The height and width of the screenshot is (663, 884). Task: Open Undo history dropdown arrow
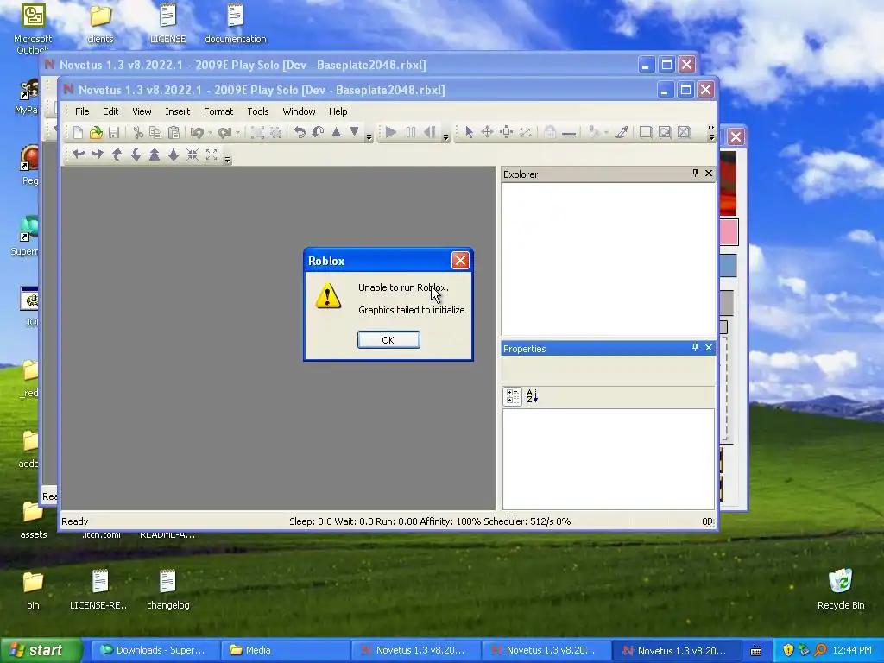(210, 133)
